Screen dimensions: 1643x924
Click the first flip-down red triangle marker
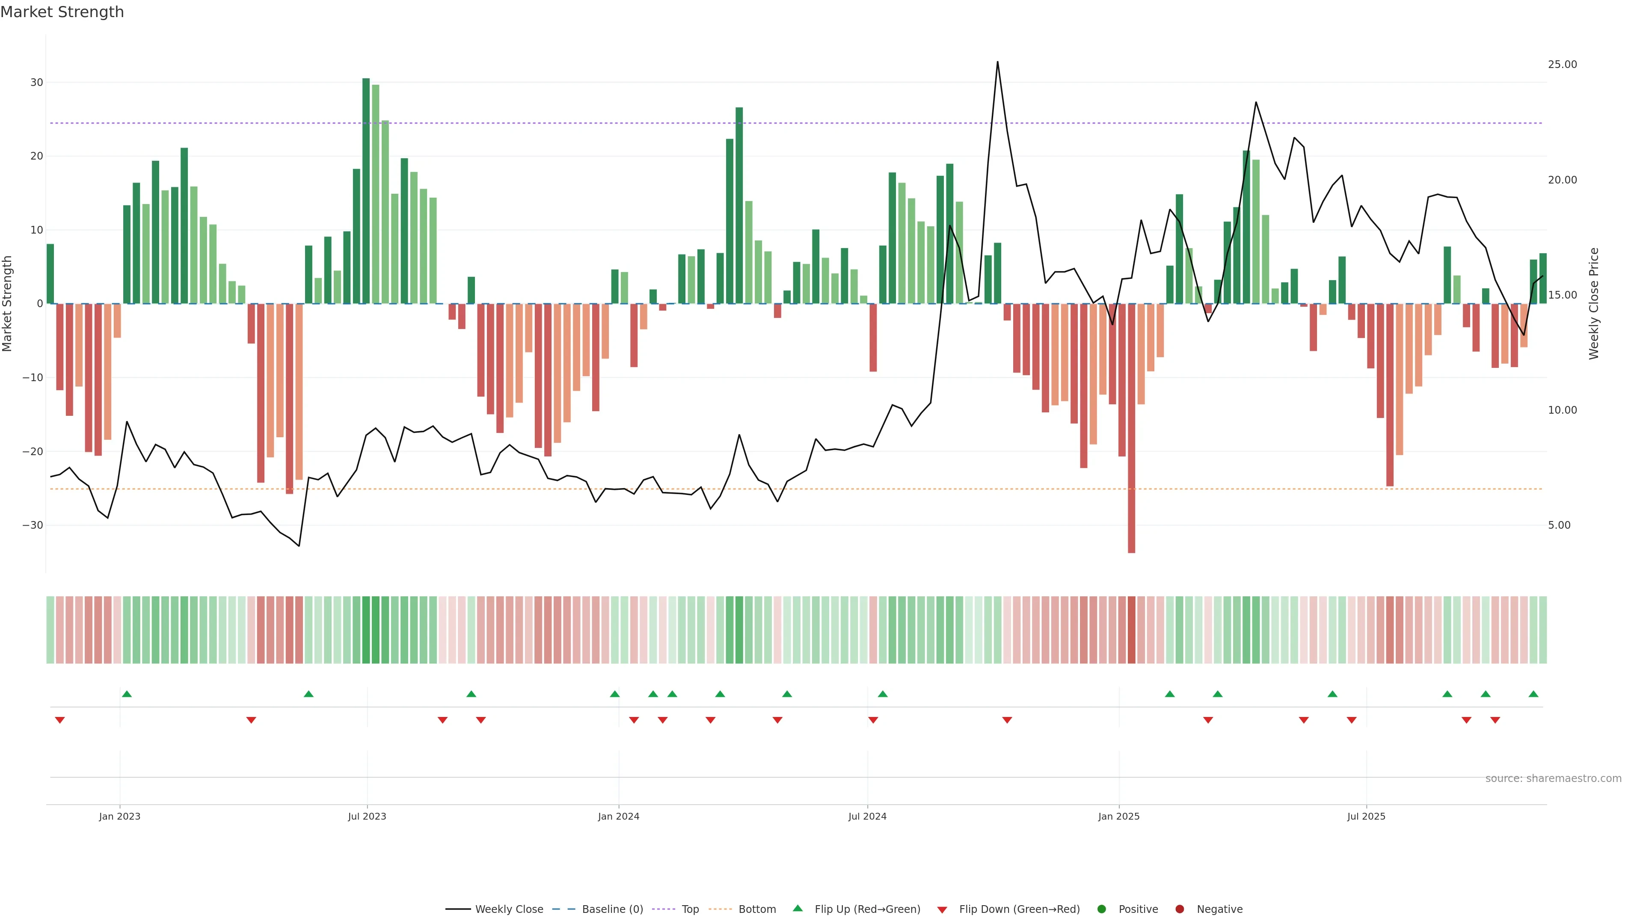(x=60, y=720)
